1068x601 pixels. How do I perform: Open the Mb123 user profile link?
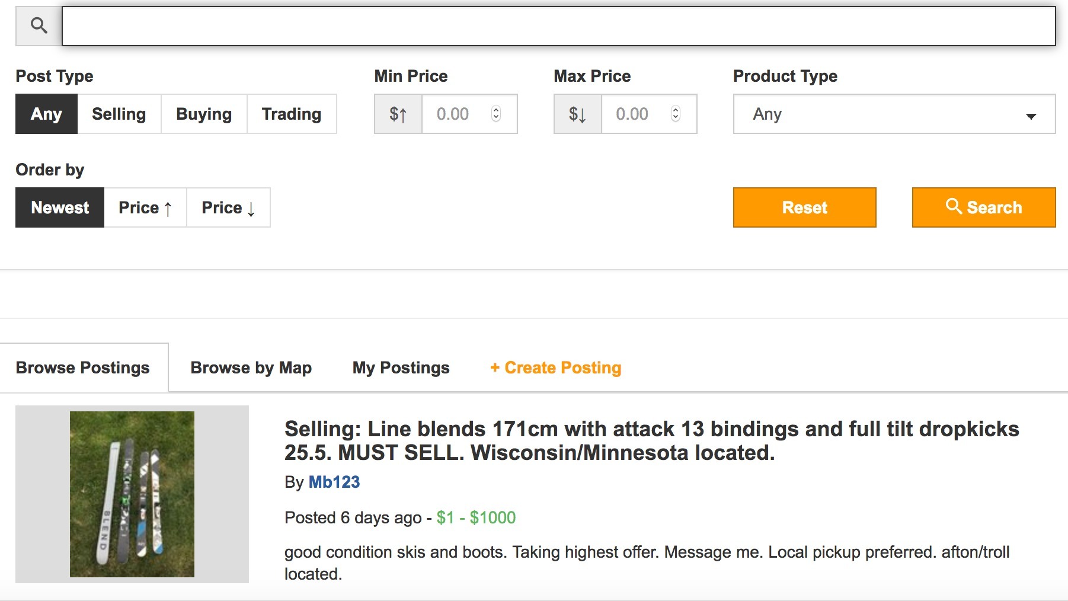tap(334, 482)
